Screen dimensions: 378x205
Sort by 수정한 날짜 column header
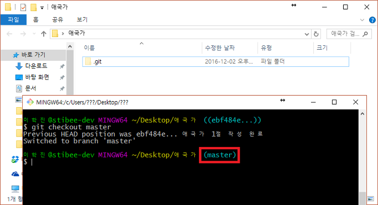point(220,48)
